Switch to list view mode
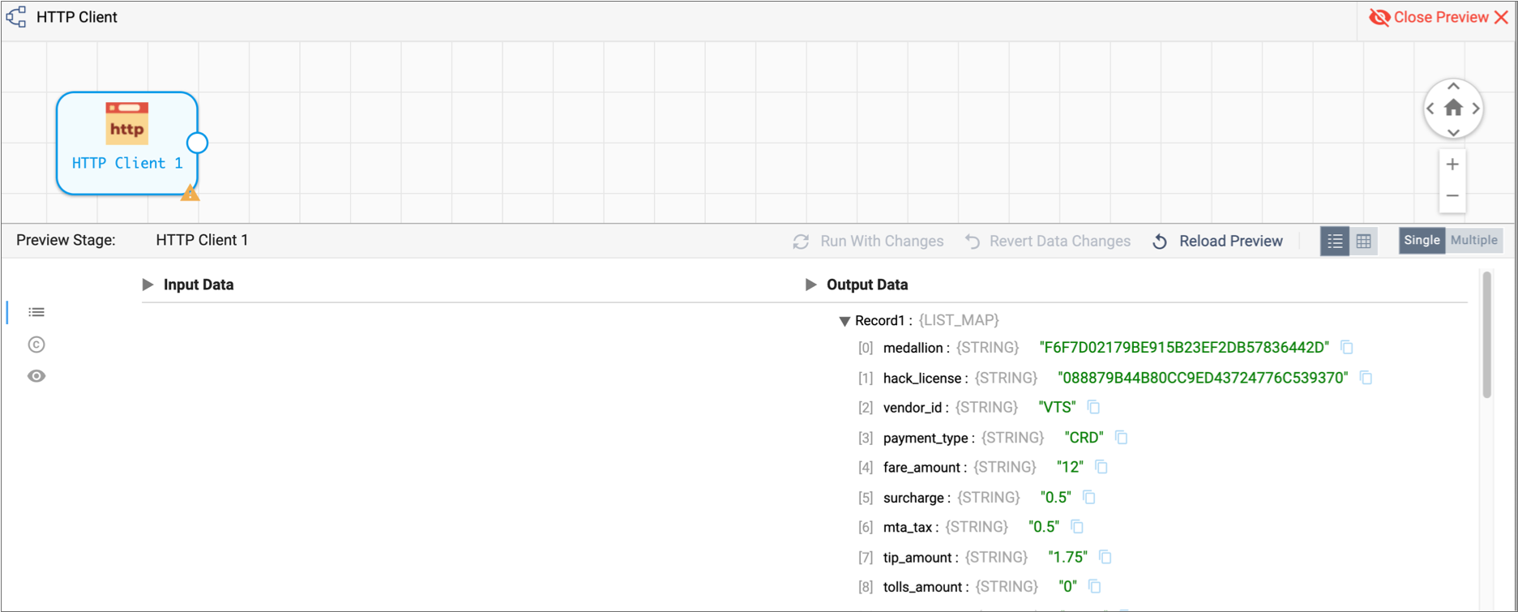The width and height of the screenshot is (1518, 612). [1335, 241]
